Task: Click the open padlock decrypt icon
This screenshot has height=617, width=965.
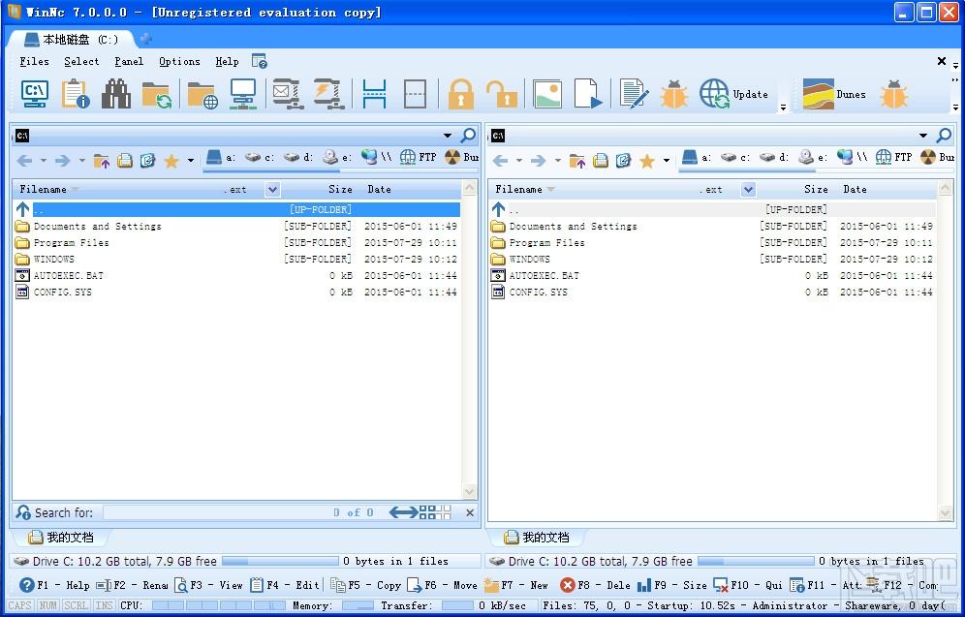Action: [502, 94]
